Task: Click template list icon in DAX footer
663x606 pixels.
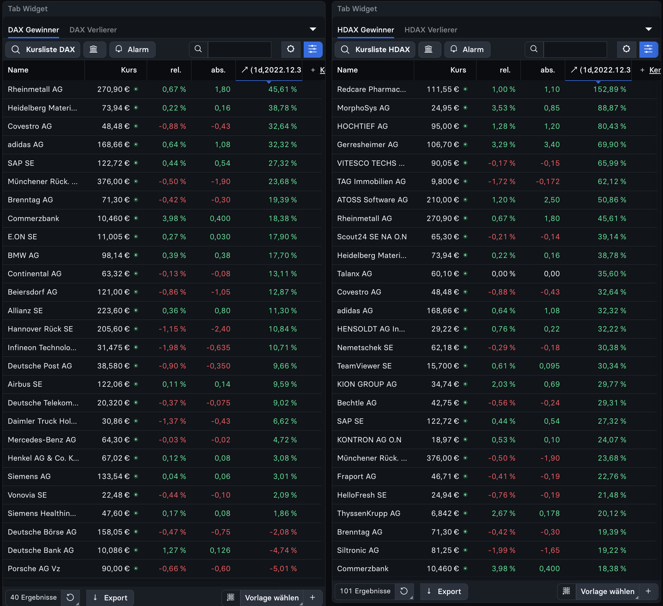Action: pos(231,598)
